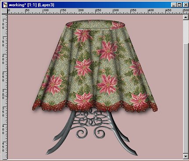Image resolution: width=189 pixels, height=161 pixels.
Task: Maximize the working image window
Action: 179,5
